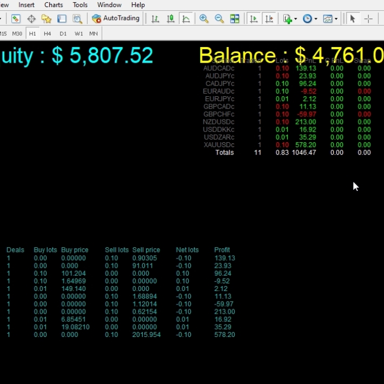Switch to the M30 timeframe
Screen dimensions: 384x384
pyautogui.click(x=17, y=34)
